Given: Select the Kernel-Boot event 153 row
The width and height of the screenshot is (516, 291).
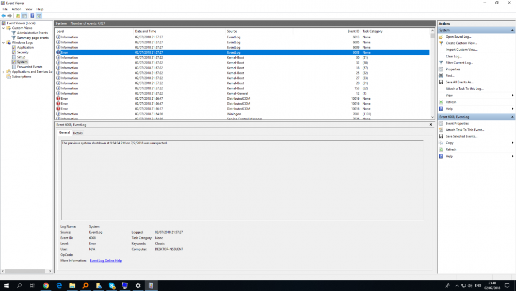Looking at the screenshot, I should pos(242,88).
